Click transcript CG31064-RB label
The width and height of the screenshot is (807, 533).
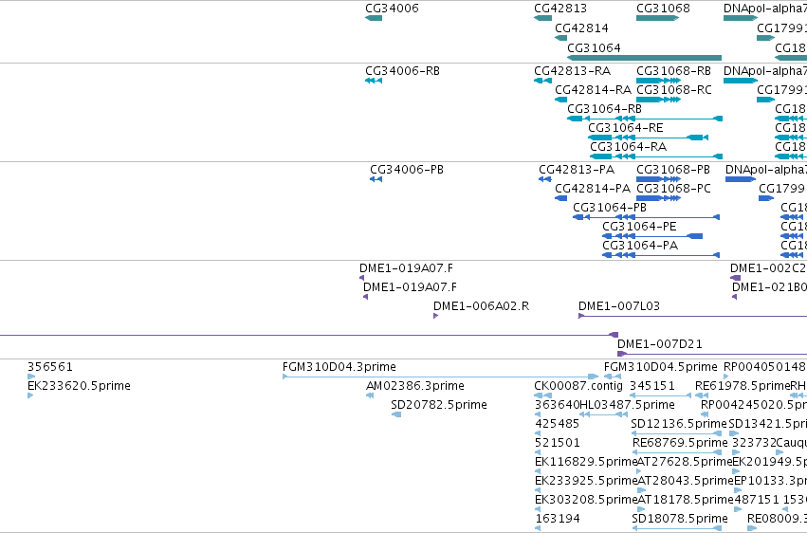605,109
